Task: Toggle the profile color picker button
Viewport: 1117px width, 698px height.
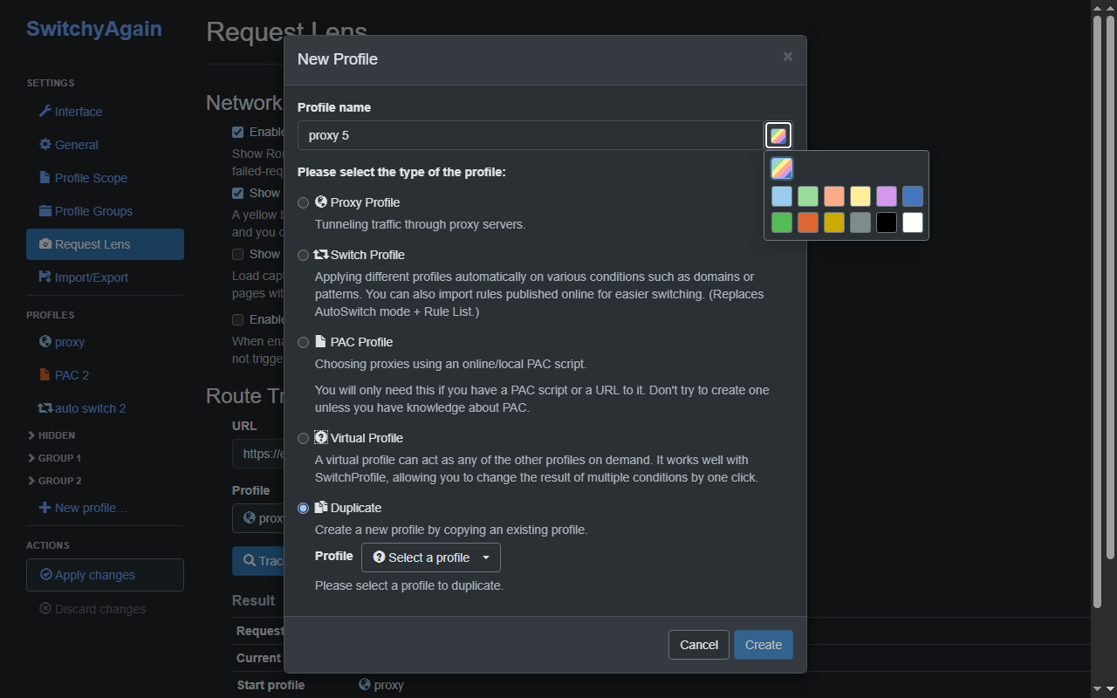Action: 778,135
